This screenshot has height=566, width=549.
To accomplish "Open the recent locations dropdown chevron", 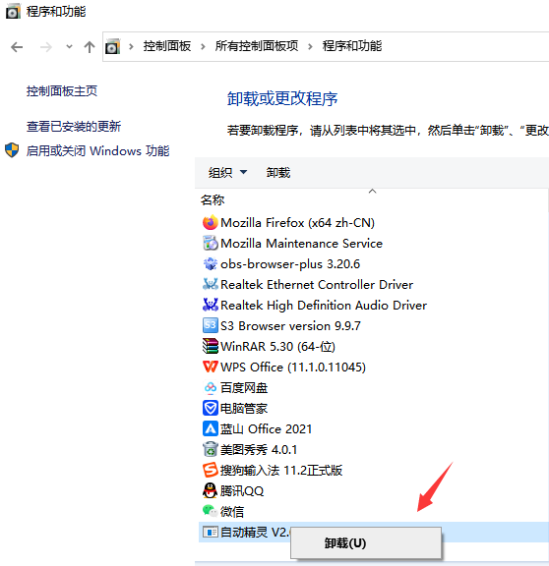I will 69,46.
